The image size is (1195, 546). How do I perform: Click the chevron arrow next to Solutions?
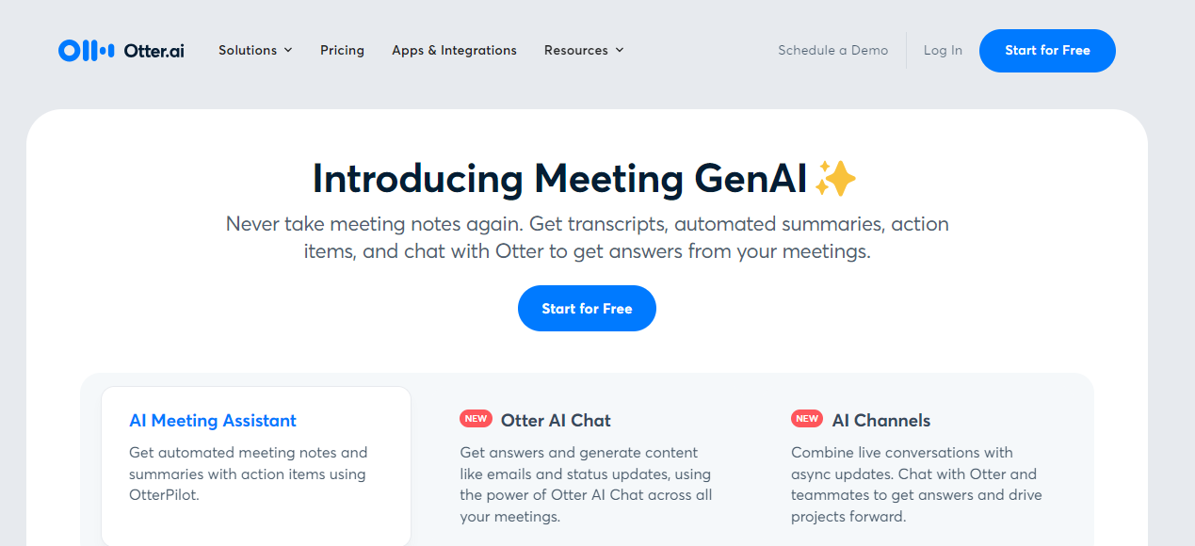(x=288, y=50)
